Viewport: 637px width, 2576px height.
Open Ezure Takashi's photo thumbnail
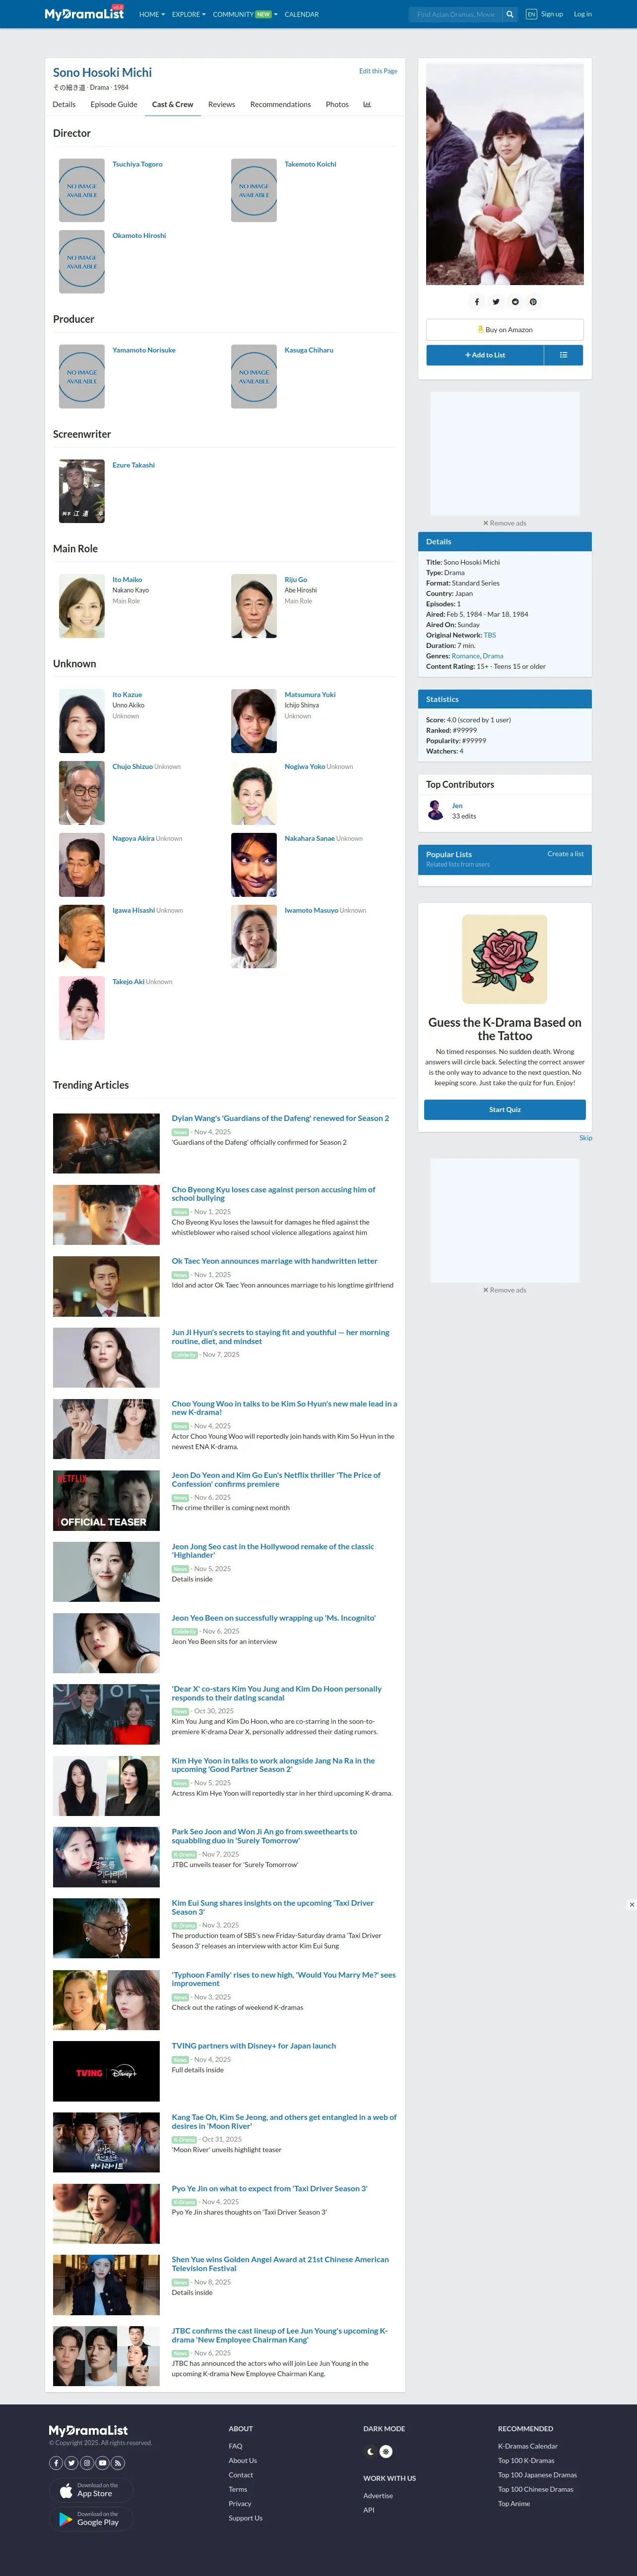coord(82,491)
